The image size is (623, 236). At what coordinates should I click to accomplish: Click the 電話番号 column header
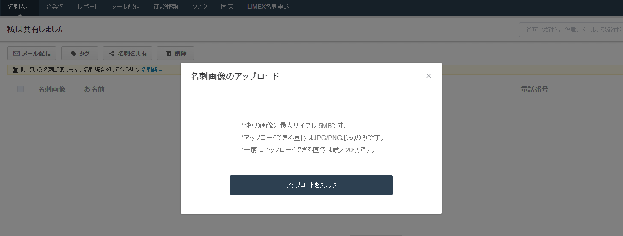point(534,89)
